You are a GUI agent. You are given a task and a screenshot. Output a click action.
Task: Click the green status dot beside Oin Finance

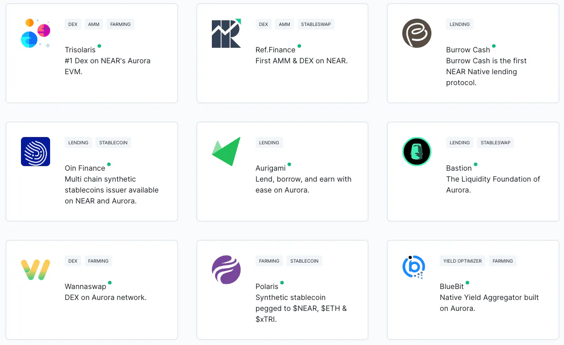(x=109, y=164)
